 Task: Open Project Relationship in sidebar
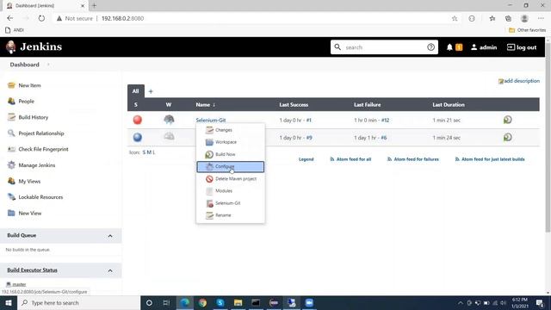(41, 133)
